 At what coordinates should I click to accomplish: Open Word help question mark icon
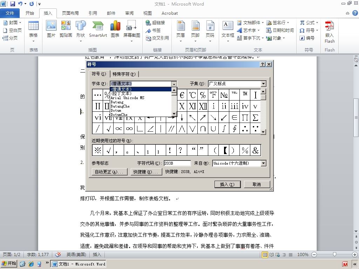pos(355,13)
